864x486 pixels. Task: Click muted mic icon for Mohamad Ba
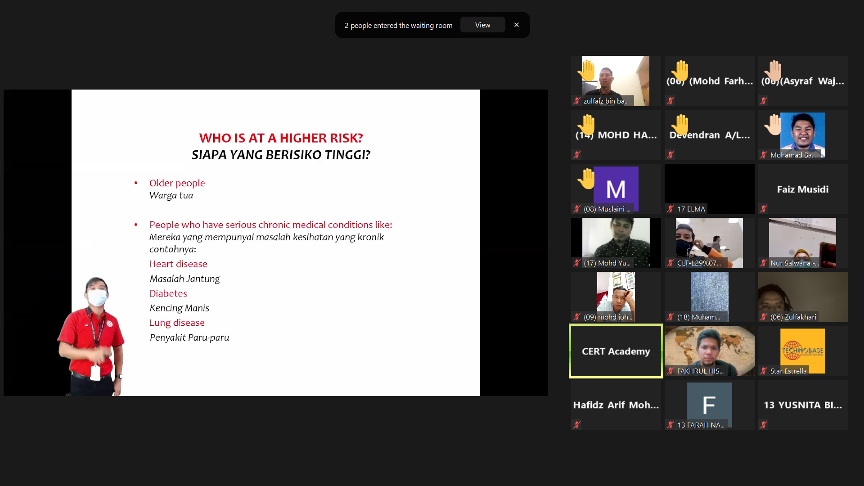point(764,155)
